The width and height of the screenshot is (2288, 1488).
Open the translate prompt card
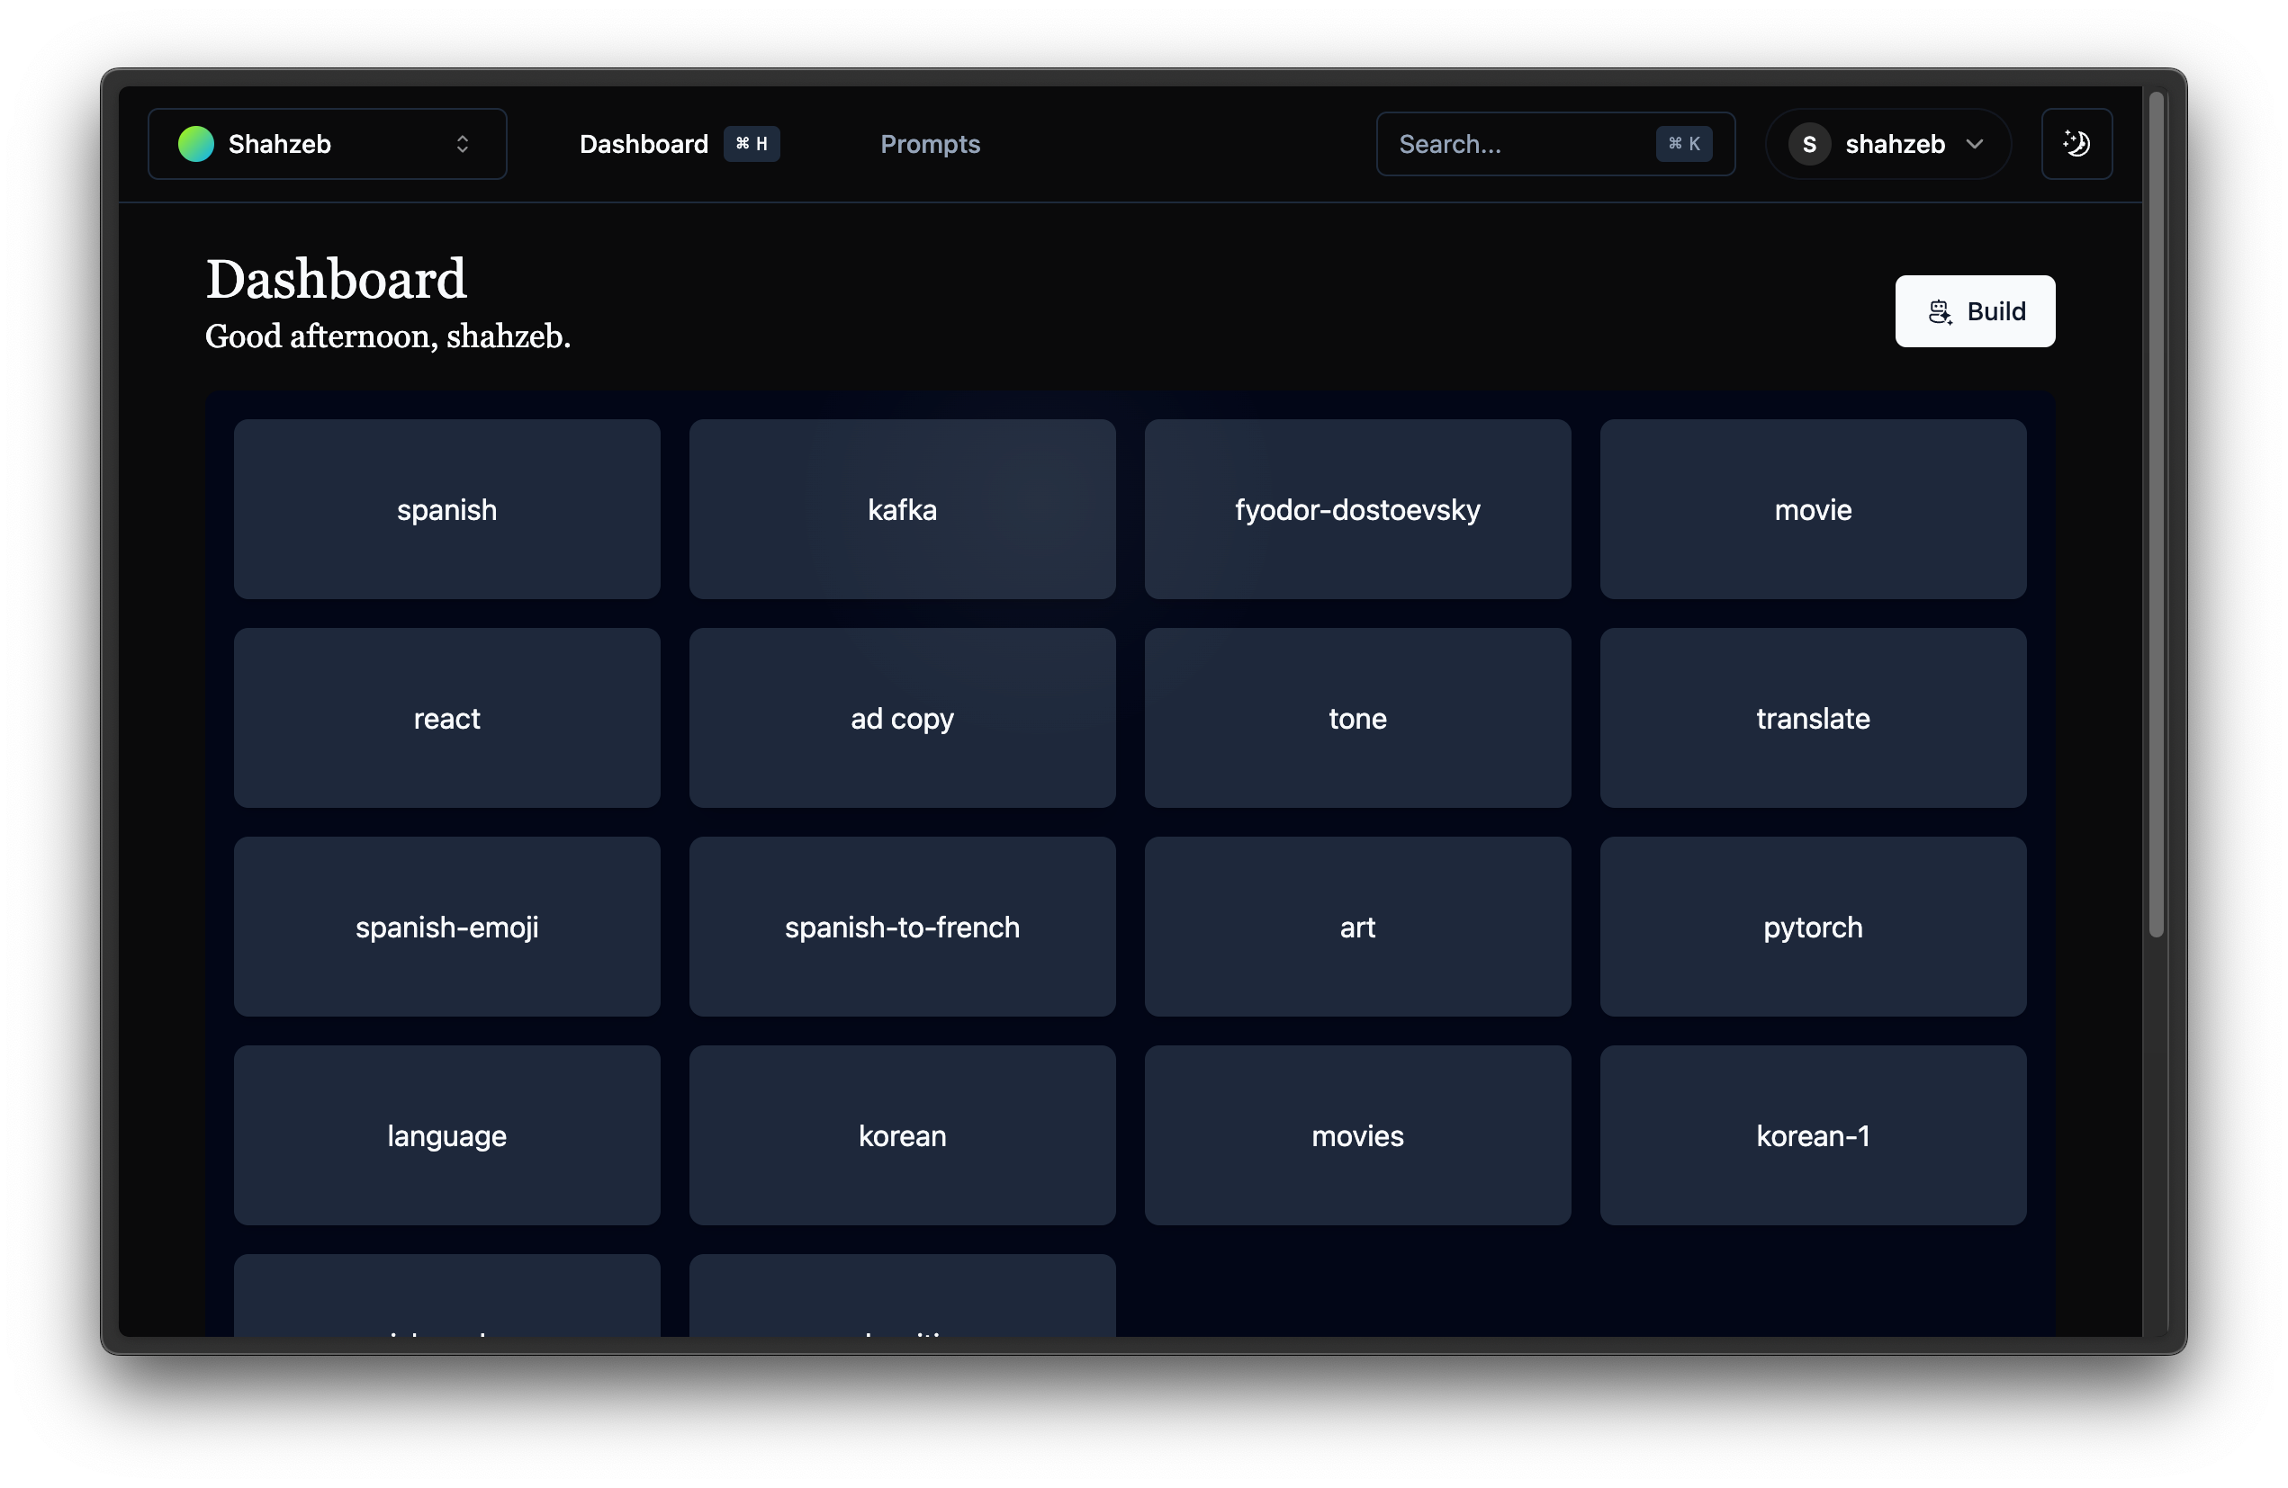click(x=1812, y=719)
